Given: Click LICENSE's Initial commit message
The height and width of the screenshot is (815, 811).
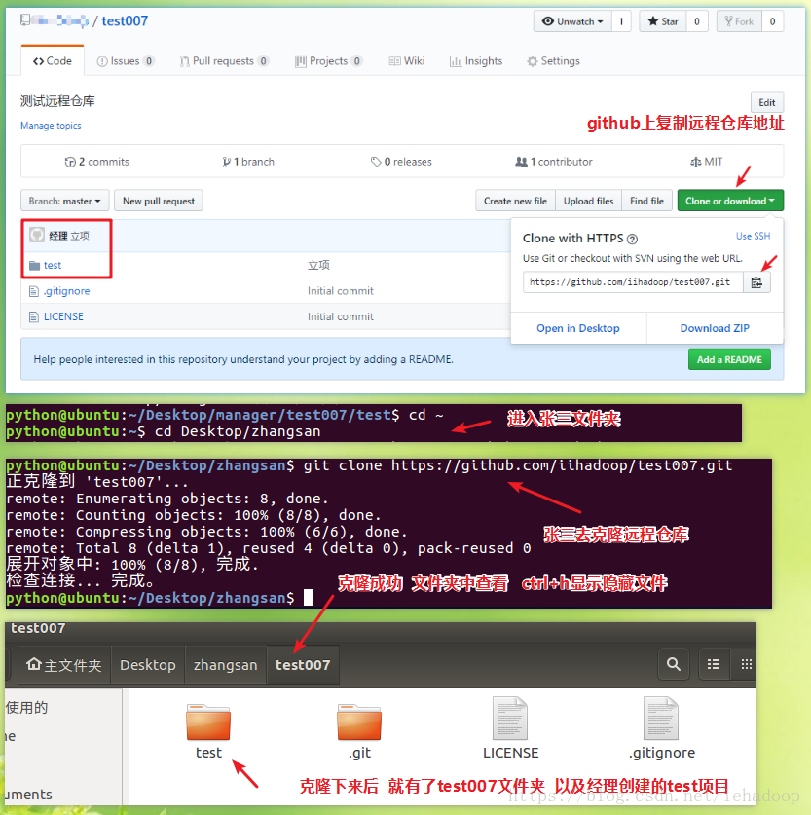Looking at the screenshot, I should [x=341, y=316].
